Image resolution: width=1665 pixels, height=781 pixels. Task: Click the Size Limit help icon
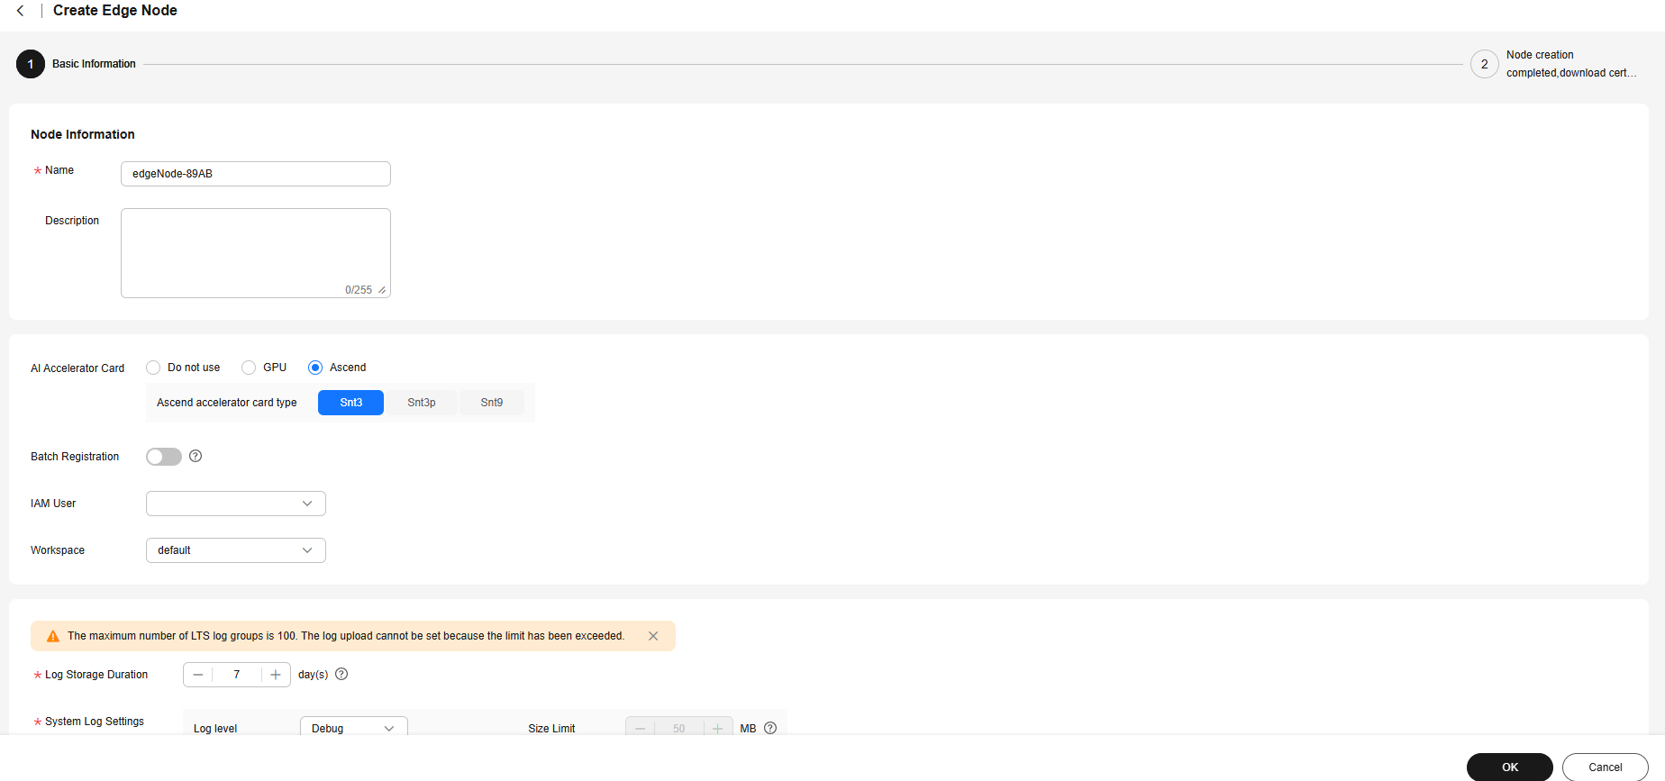(x=770, y=728)
